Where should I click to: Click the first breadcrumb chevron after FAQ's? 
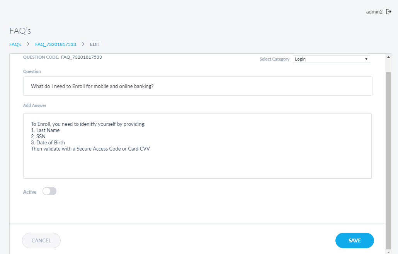coord(28,44)
